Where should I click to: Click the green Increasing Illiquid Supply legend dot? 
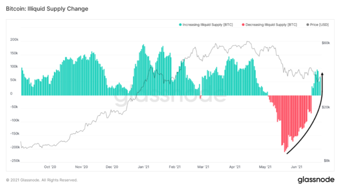[180, 25]
